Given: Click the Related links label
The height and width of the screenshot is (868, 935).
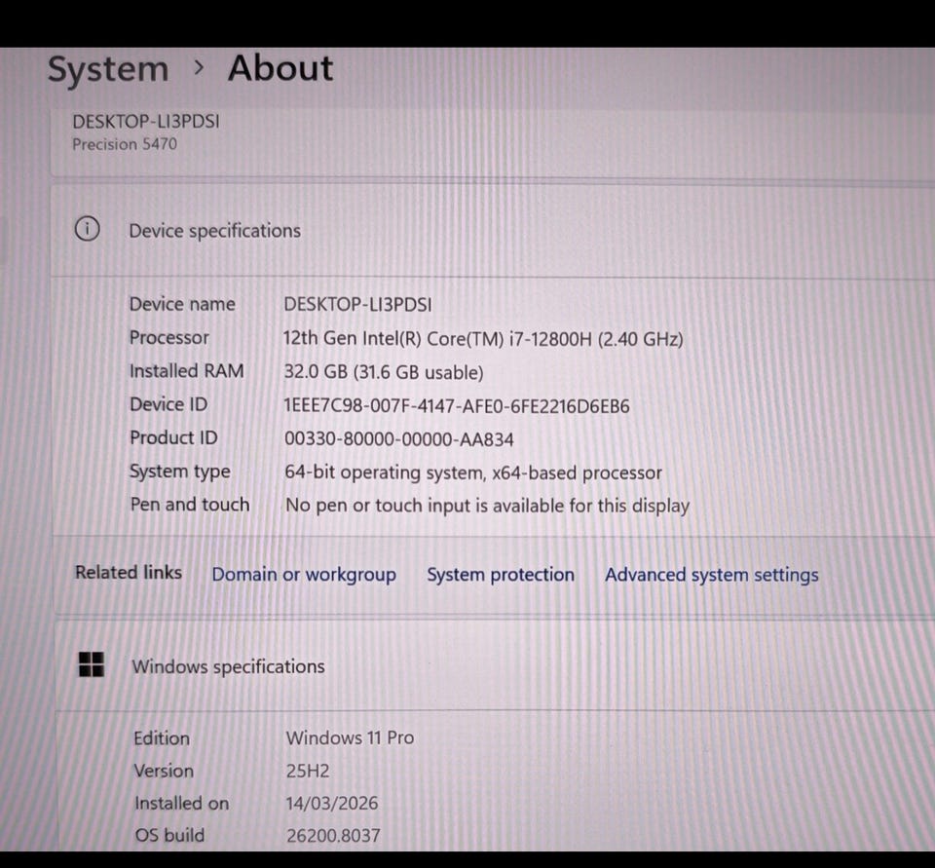Looking at the screenshot, I should 129,573.
